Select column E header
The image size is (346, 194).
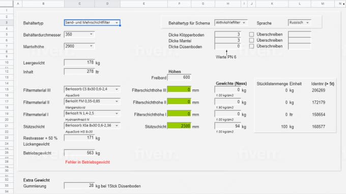click(144, 4)
